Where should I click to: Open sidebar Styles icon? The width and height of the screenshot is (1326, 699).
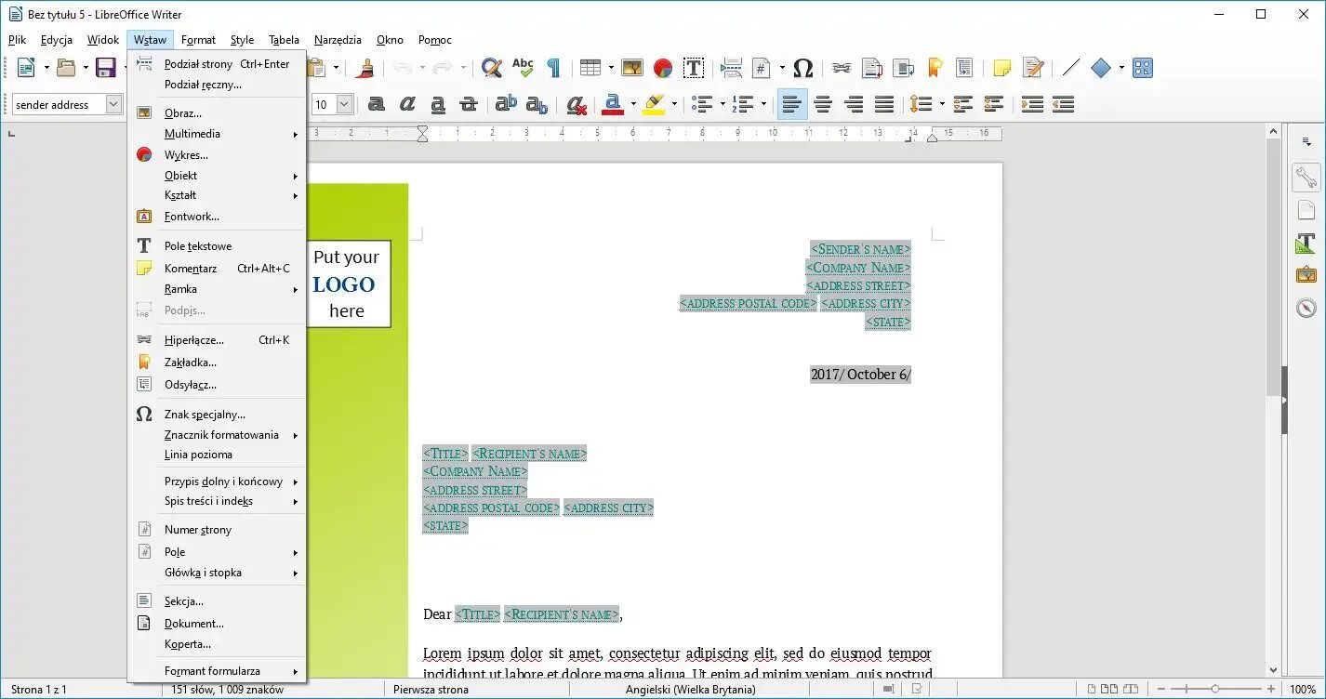click(x=1306, y=243)
